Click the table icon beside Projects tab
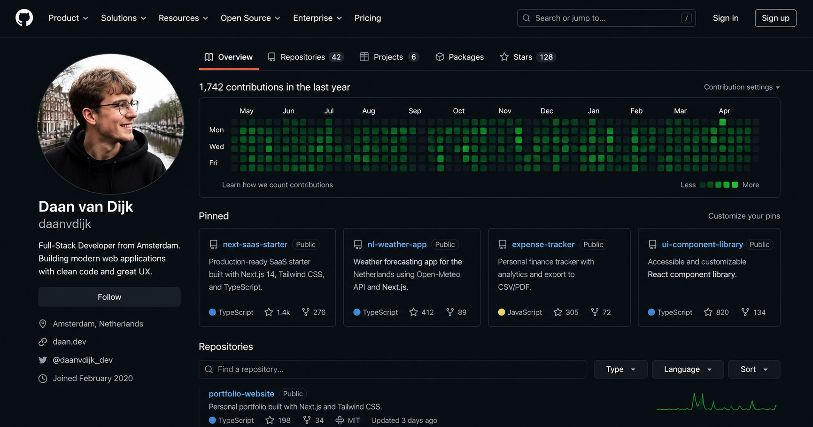Screen dimensions: 813x427 click(x=364, y=57)
